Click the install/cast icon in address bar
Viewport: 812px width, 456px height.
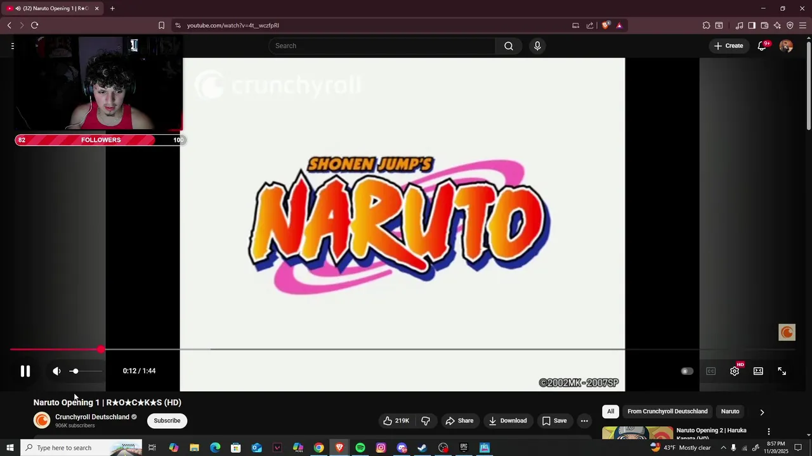575,25
